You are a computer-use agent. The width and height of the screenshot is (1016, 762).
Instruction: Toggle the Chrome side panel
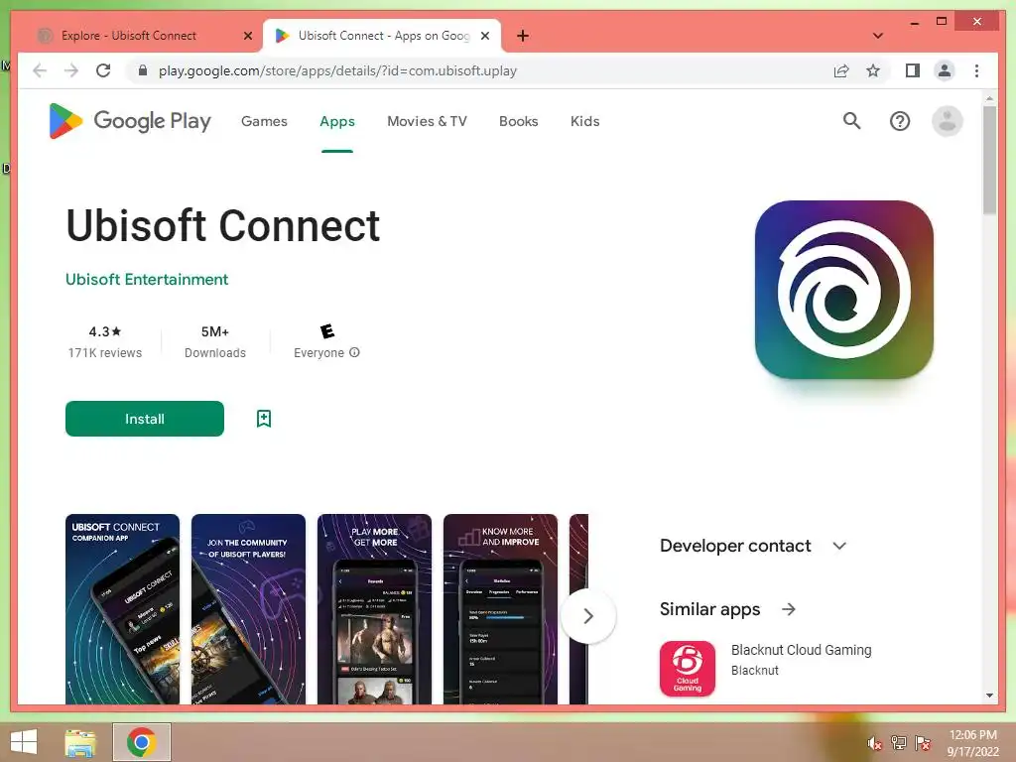coord(913,70)
